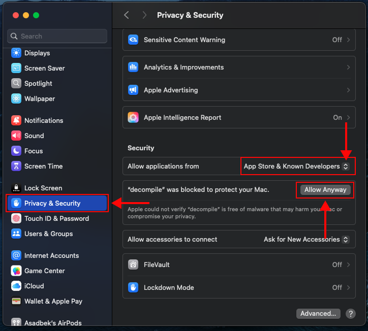
Task: Select Screen Saver label in sidebar
Action: pyautogui.click(x=45, y=68)
